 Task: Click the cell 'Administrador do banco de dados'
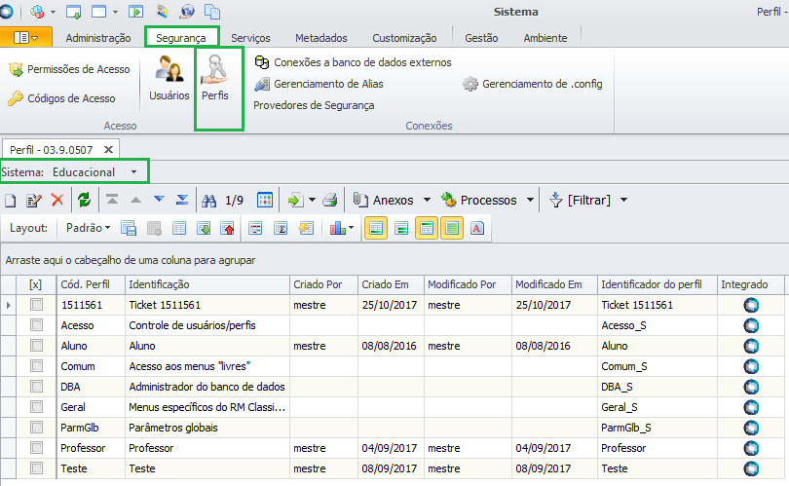(x=207, y=387)
